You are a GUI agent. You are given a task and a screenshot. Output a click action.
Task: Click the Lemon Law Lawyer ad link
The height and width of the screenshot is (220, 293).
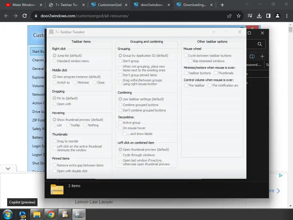coord(94,202)
